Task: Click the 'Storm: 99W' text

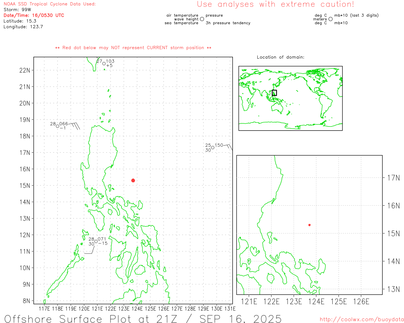Action: coord(17,10)
